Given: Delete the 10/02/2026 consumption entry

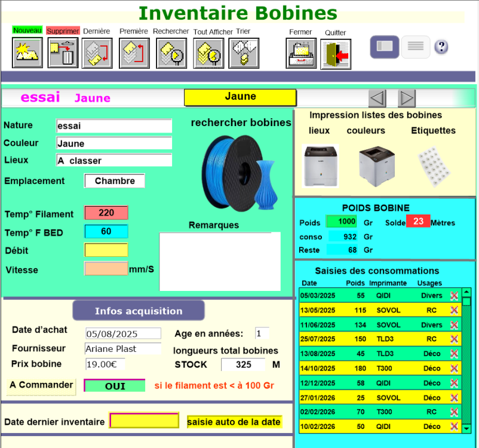Looking at the screenshot, I should point(455,426).
